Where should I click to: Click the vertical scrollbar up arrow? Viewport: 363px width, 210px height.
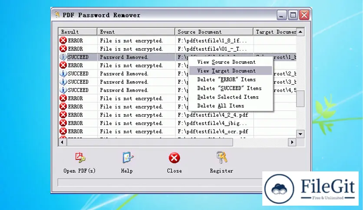300,32
